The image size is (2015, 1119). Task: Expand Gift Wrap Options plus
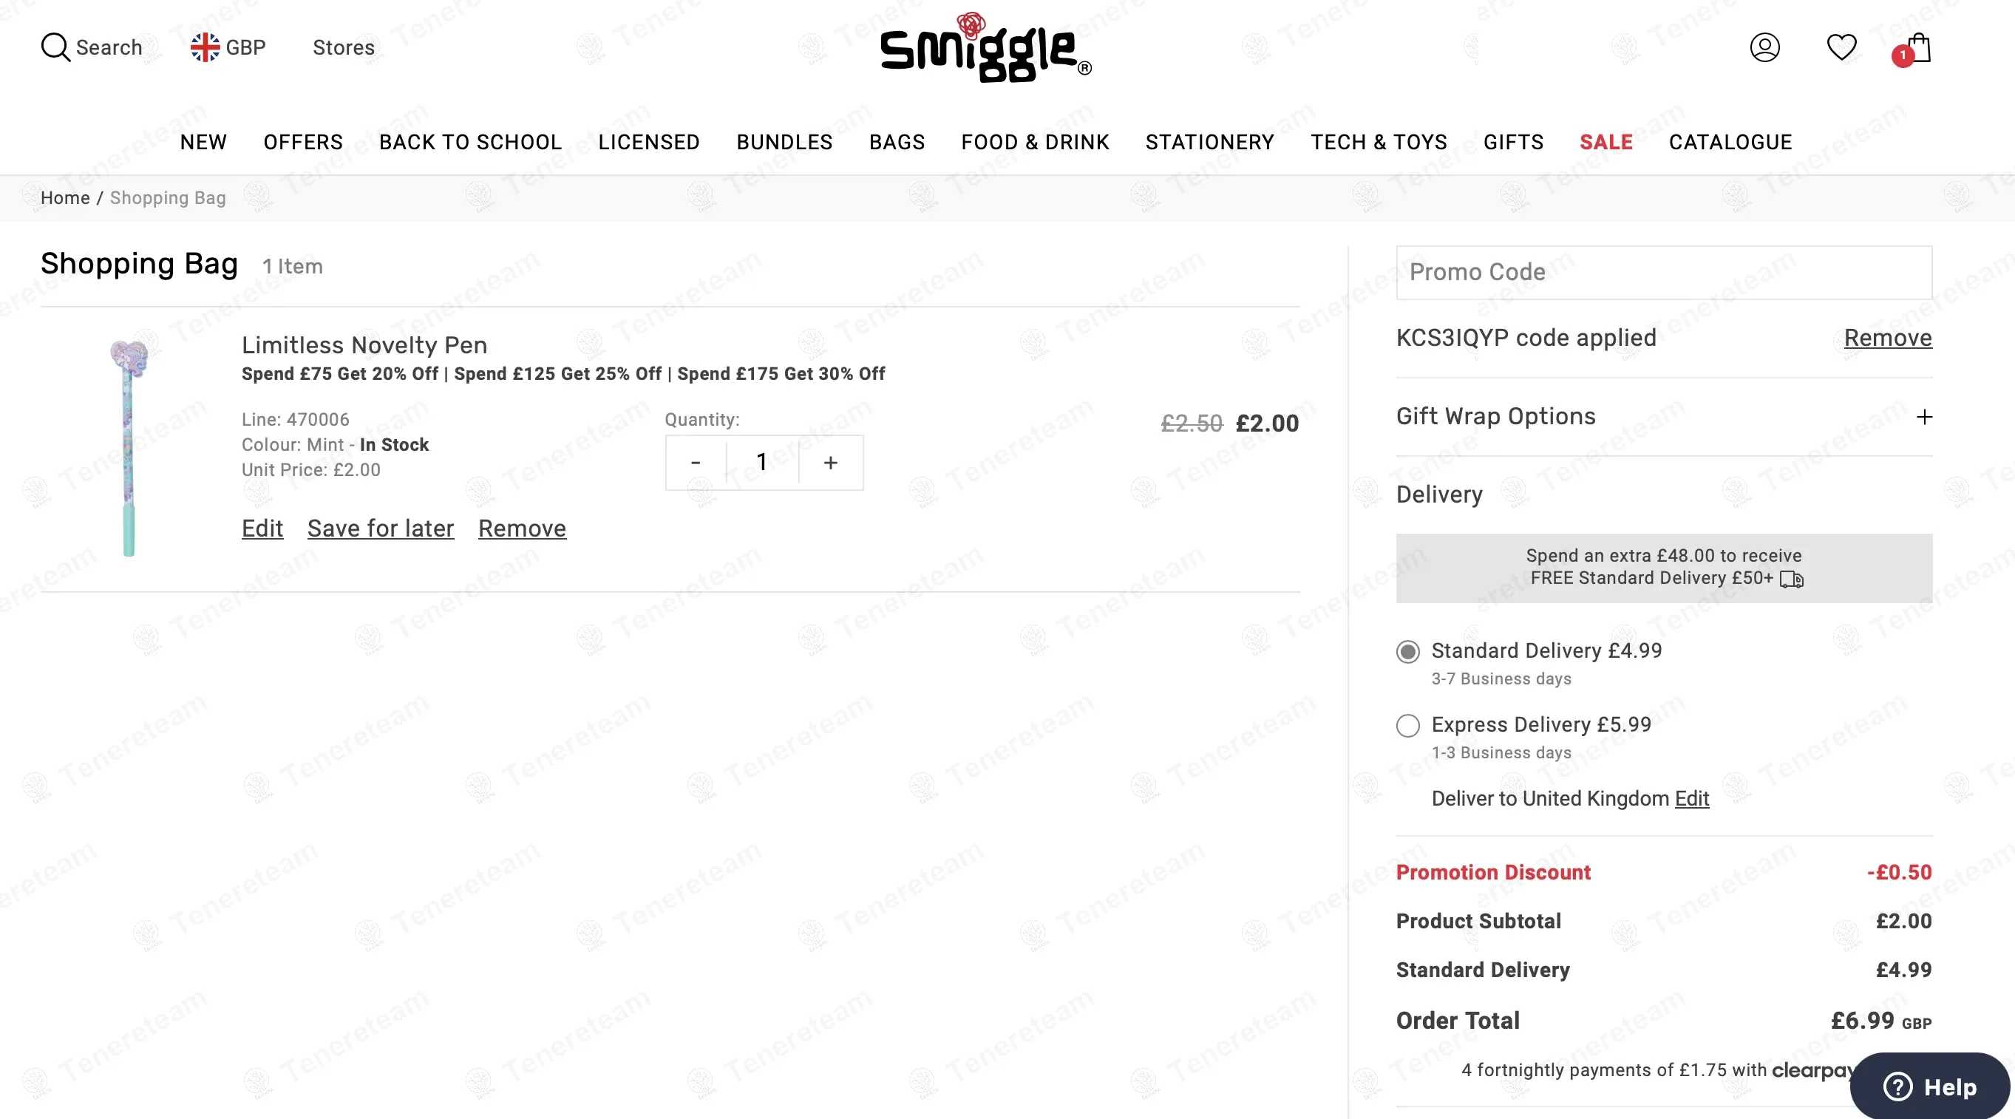pos(1924,417)
